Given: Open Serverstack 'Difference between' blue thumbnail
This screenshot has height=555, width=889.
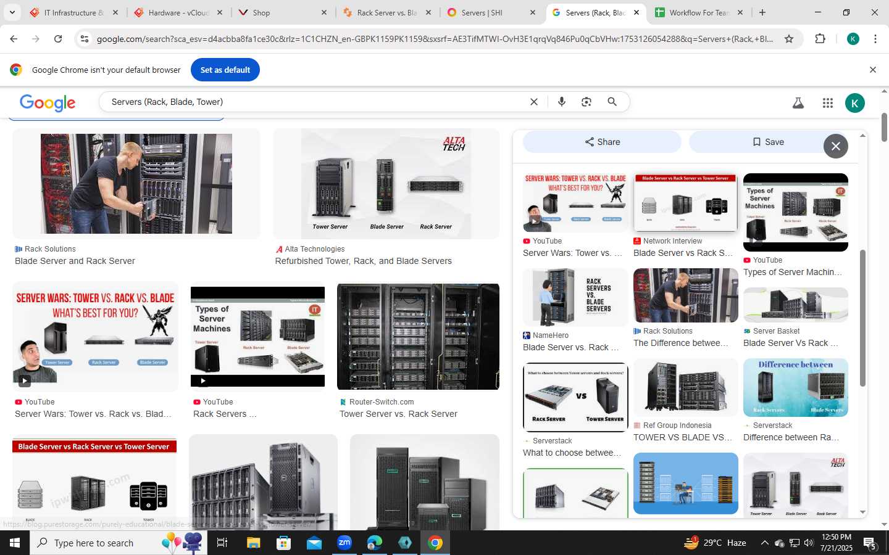Looking at the screenshot, I should click(x=795, y=387).
